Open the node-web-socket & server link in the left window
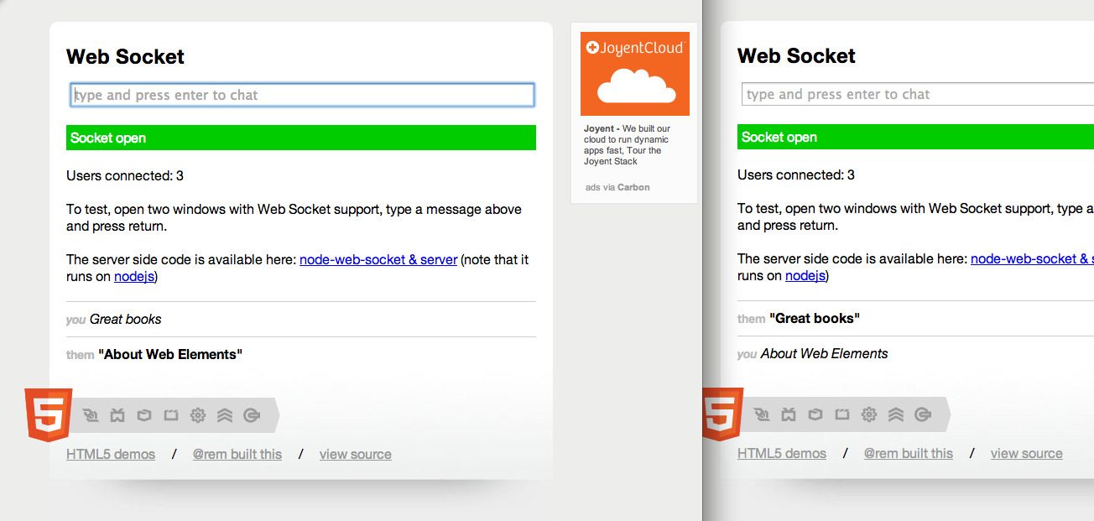This screenshot has width=1094, height=521. (x=378, y=259)
